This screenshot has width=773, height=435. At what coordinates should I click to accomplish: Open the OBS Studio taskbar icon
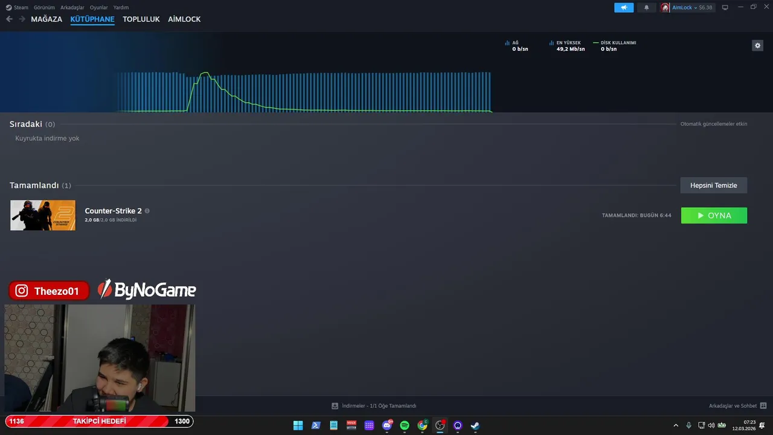point(440,425)
